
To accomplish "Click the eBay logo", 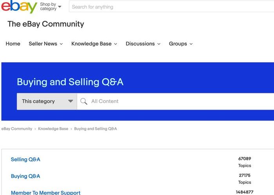I will pyautogui.click(x=19, y=7).
